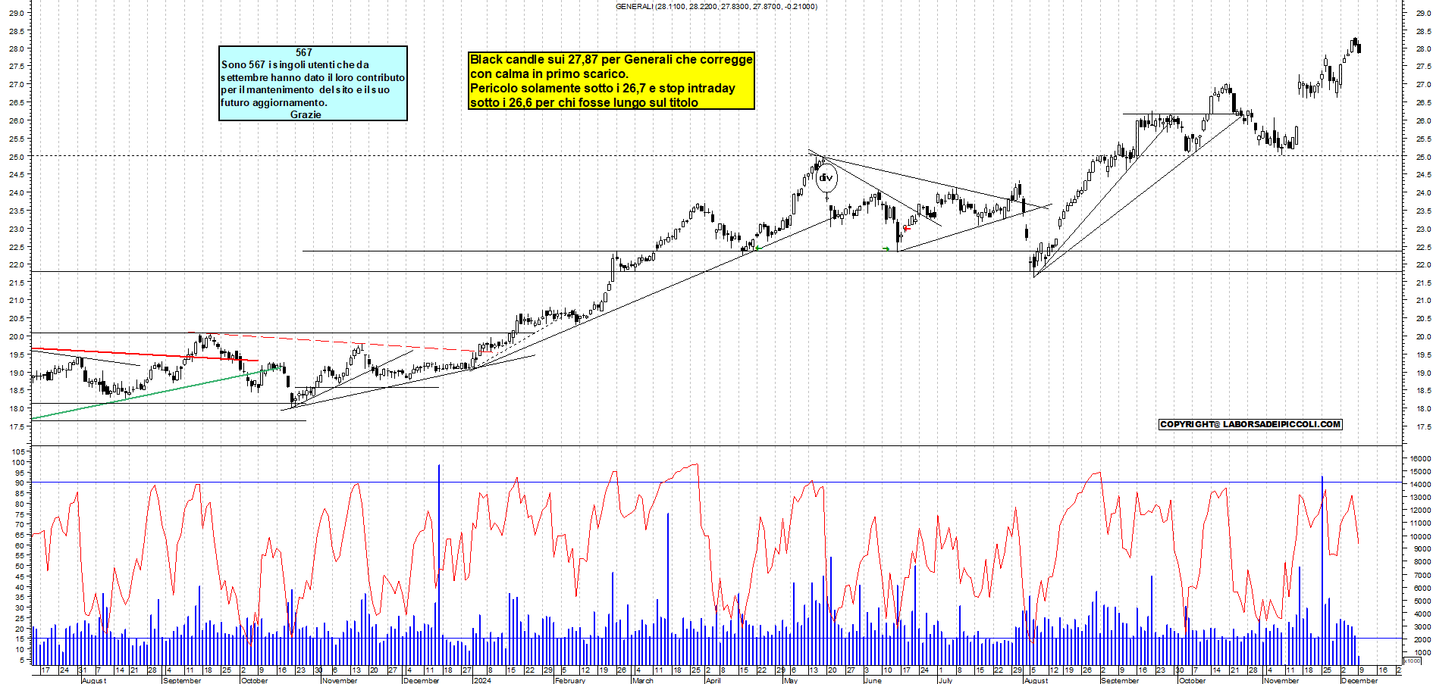Select '105' on the oscillator scale
Viewport: 1433px width, 684px height.
tap(18, 451)
